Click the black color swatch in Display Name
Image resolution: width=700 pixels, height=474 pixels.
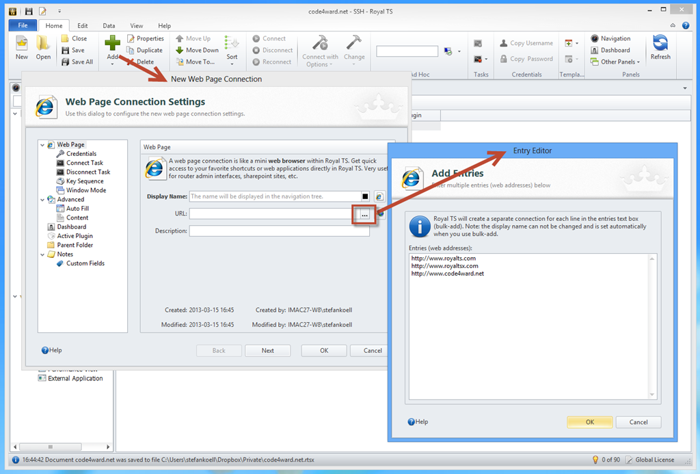coord(366,196)
